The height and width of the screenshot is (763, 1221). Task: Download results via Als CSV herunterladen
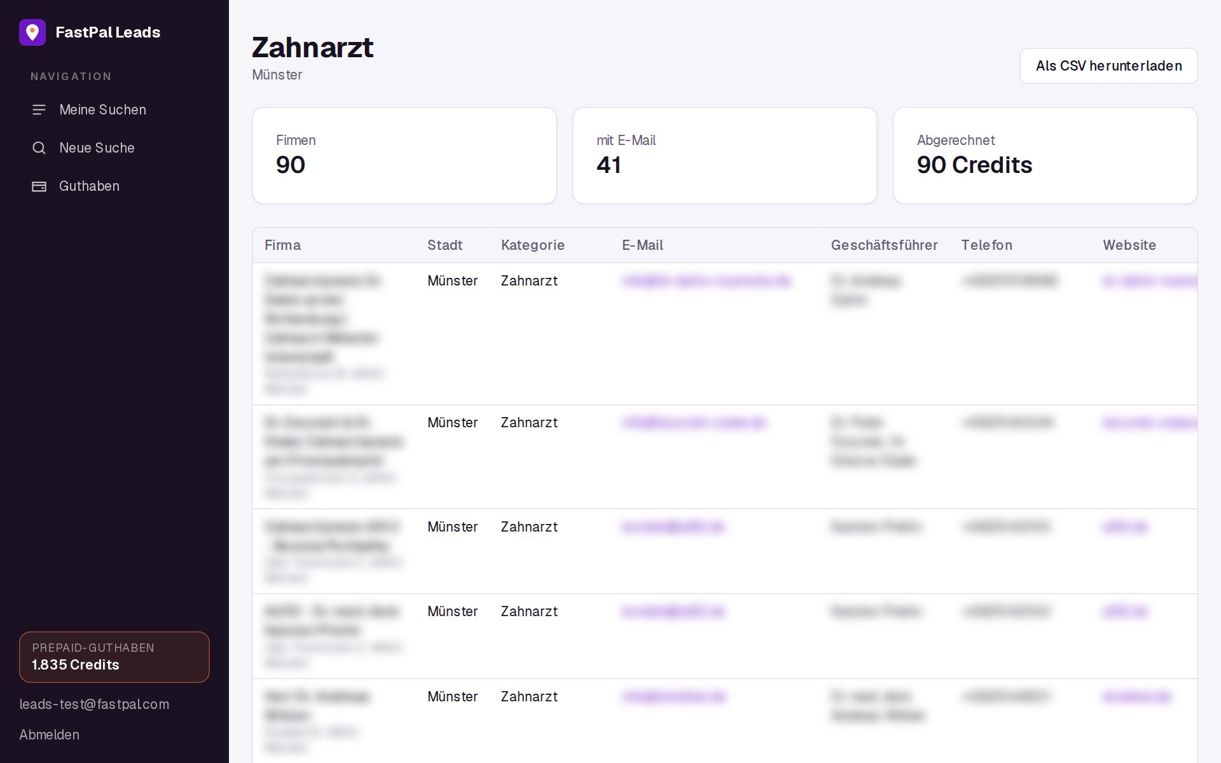[1108, 65]
